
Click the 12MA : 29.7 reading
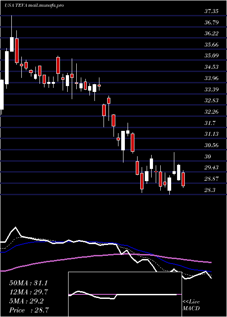[x=30, y=292]
